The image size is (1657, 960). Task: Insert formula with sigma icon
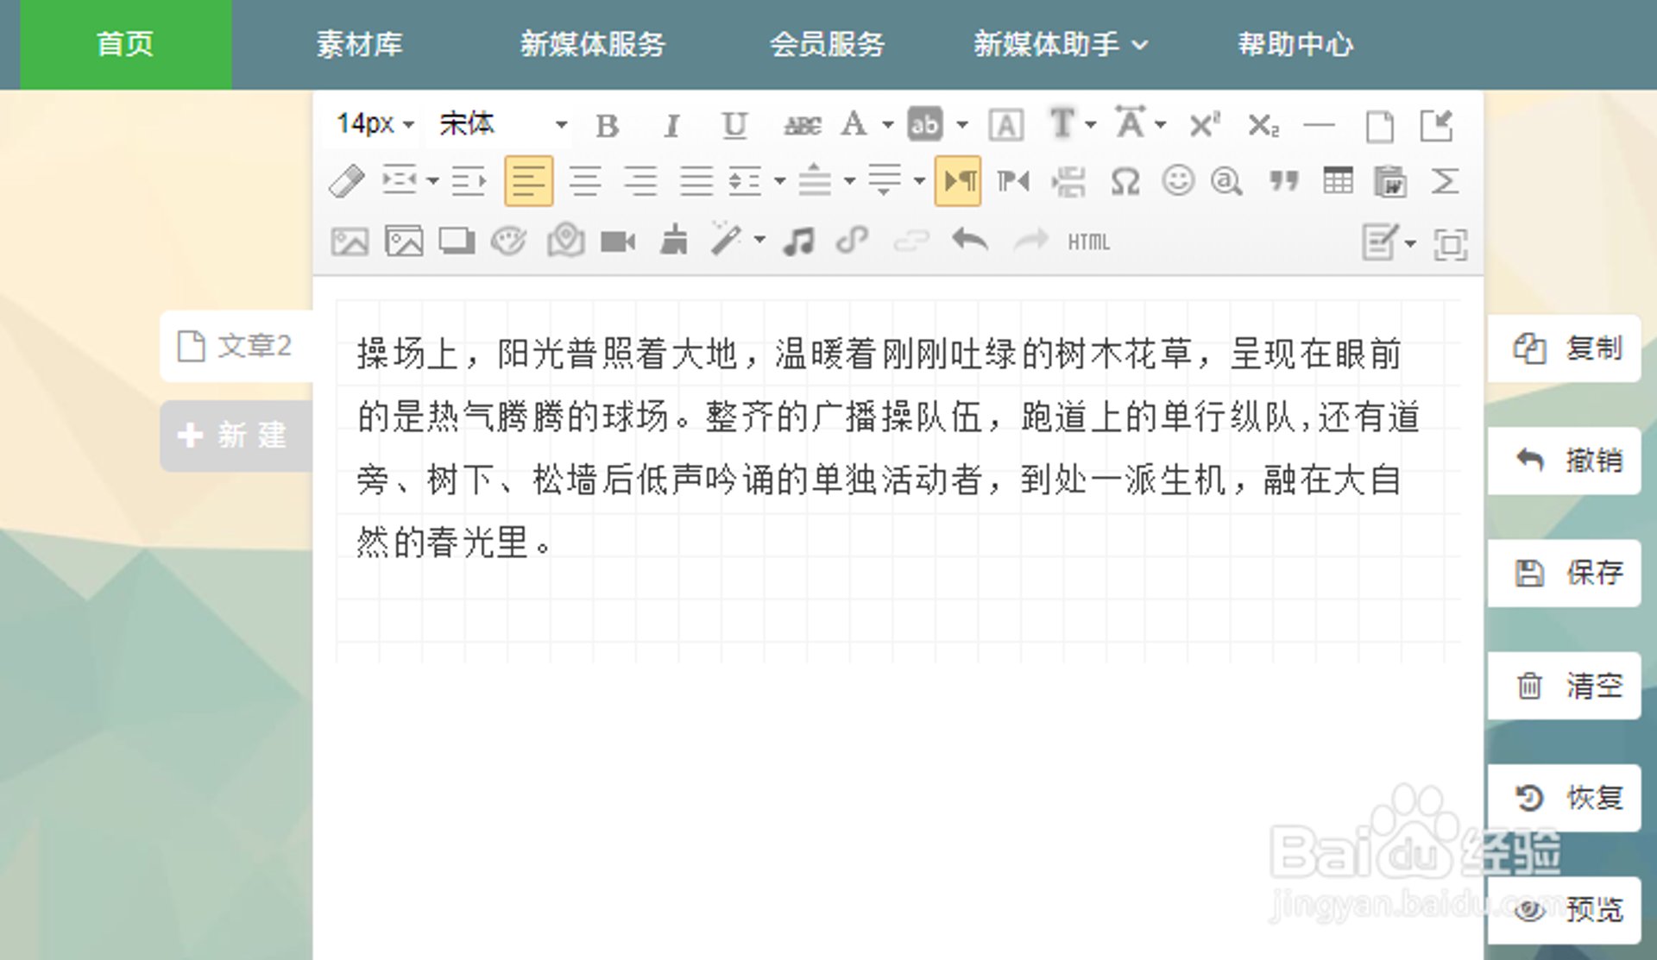click(x=1446, y=181)
